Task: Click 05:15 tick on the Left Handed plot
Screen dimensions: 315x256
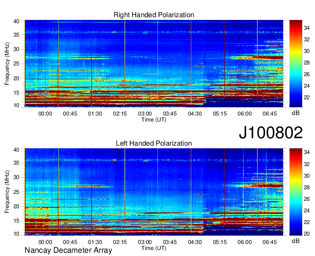Action: [x=220, y=242]
